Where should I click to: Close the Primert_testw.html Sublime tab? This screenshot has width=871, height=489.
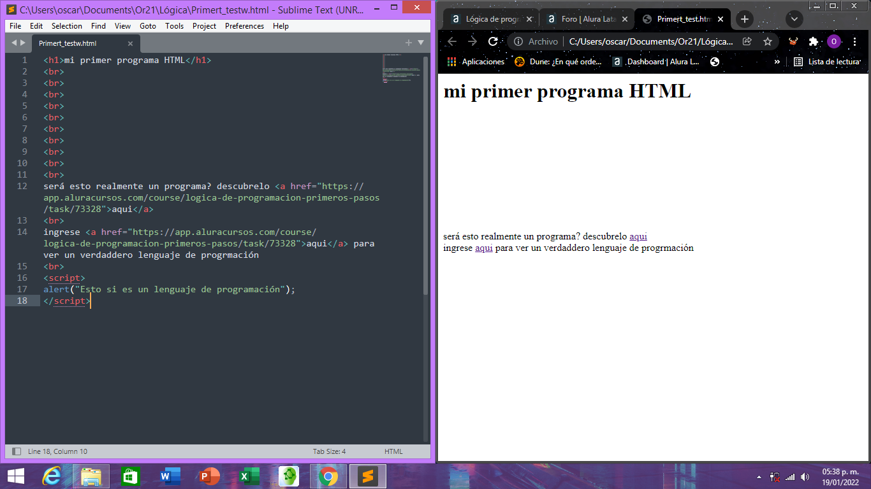click(x=130, y=43)
